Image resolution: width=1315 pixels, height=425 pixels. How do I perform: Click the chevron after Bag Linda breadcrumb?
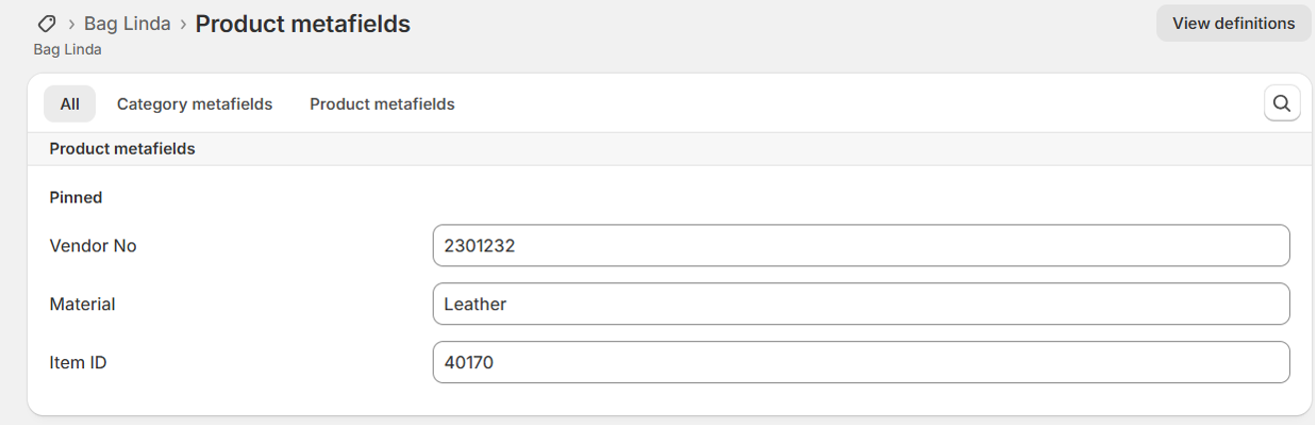(183, 24)
